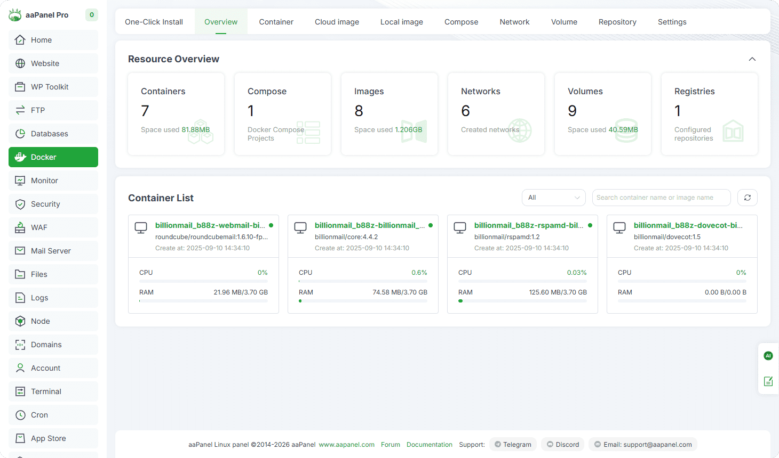779x458 pixels.
Task: Click the Telegram support button
Action: pyautogui.click(x=513, y=444)
